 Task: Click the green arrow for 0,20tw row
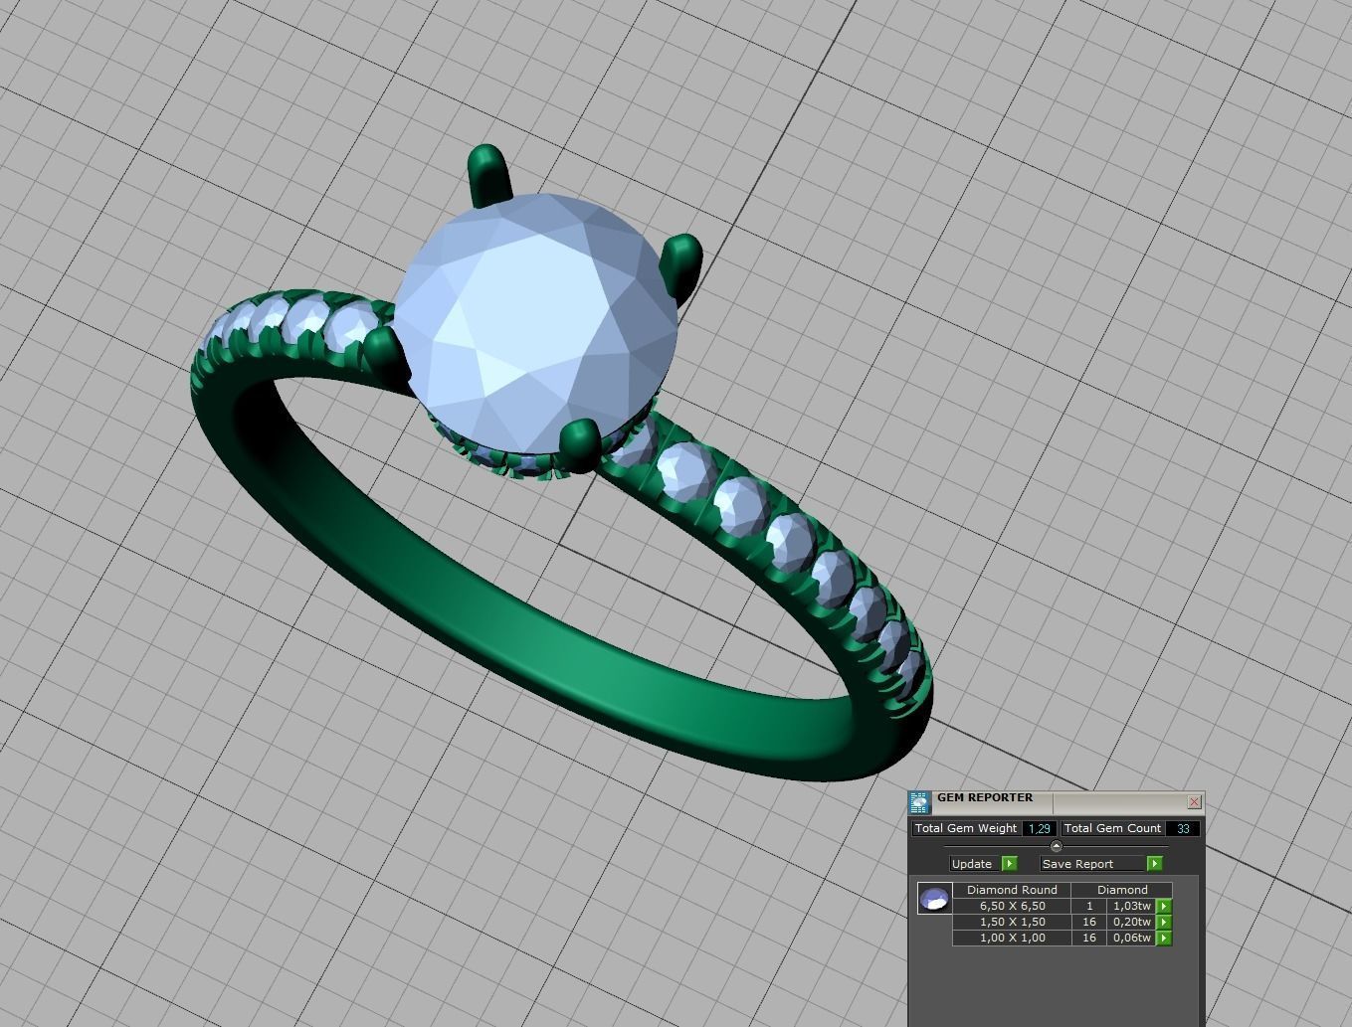(1164, 922)
